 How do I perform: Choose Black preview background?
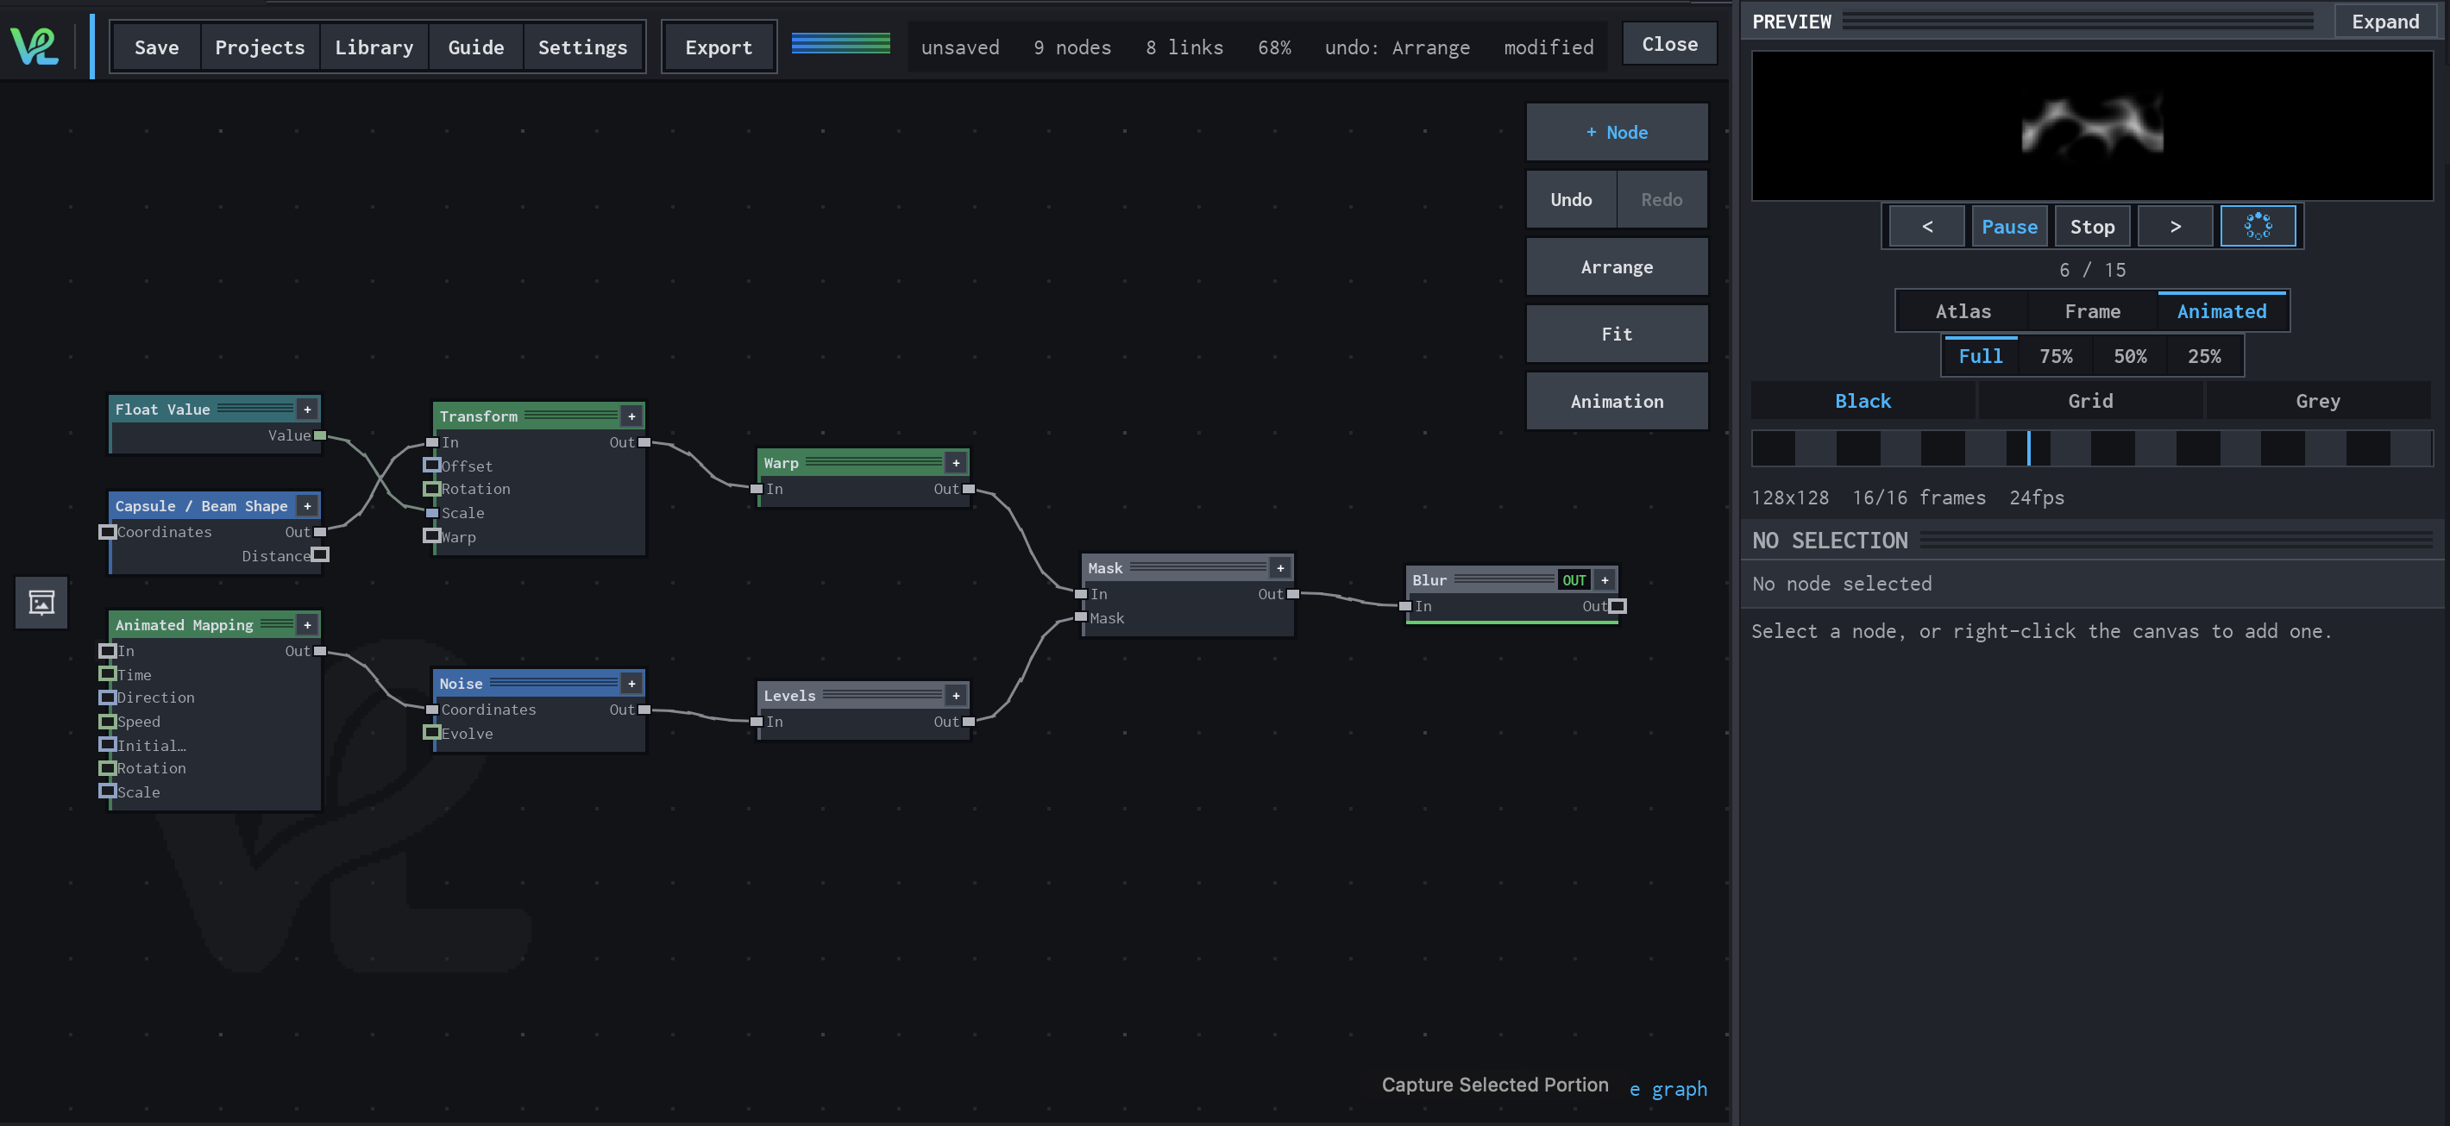click(x=1863, y=401)
